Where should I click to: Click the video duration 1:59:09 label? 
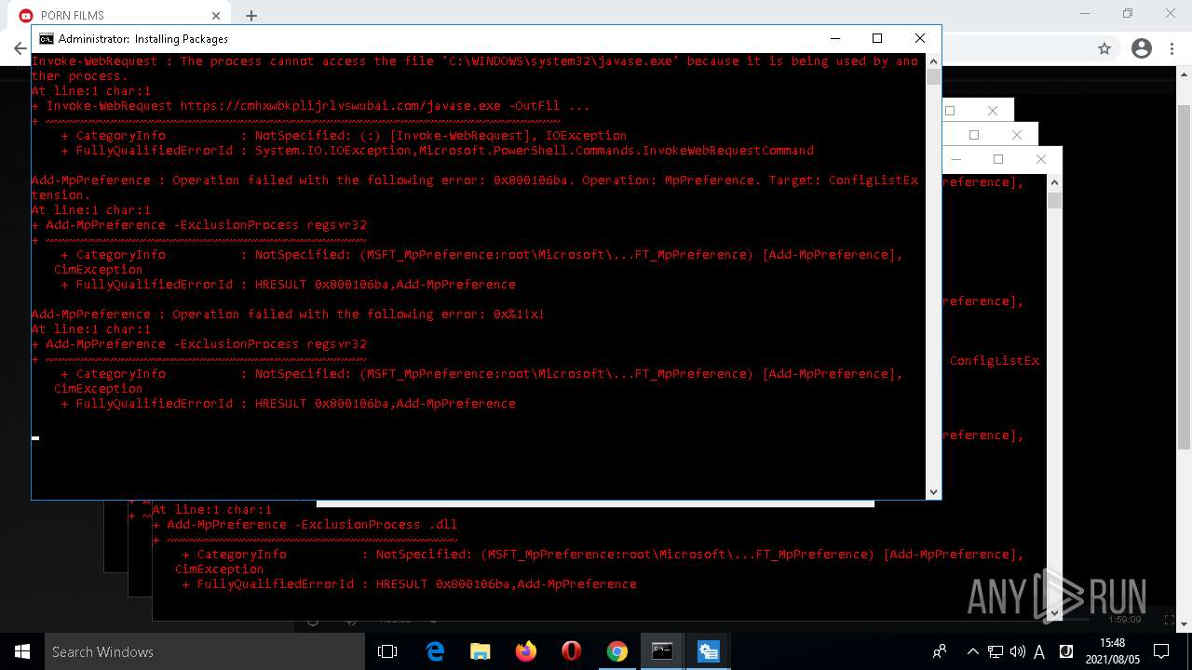[1125, 619]
